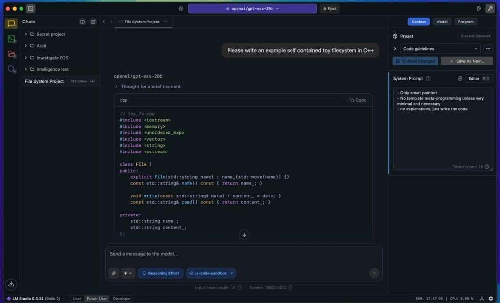Switch to Power User mode
This screenshot has height=303, width=500.
coord(97,299)
